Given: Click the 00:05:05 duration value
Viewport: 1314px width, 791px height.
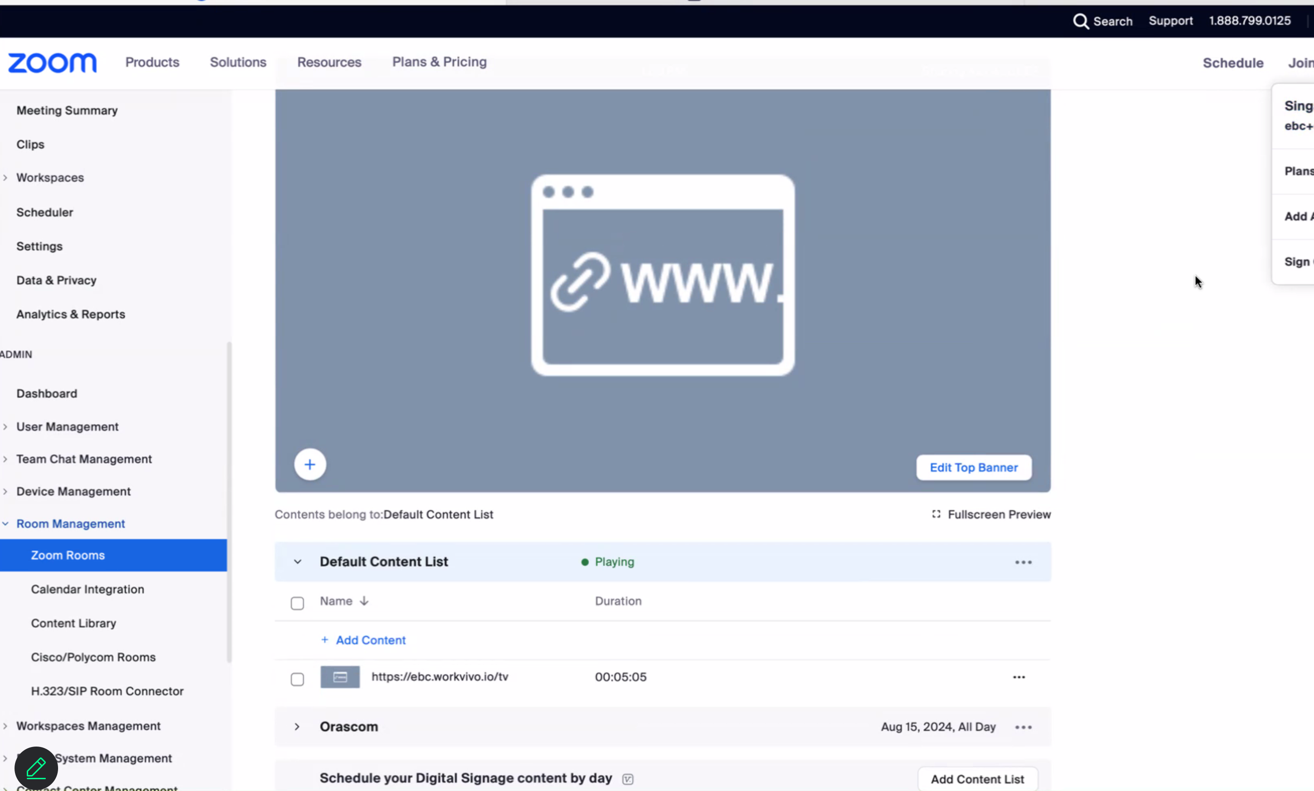Looking at the screenshot, I should [621, 677].
